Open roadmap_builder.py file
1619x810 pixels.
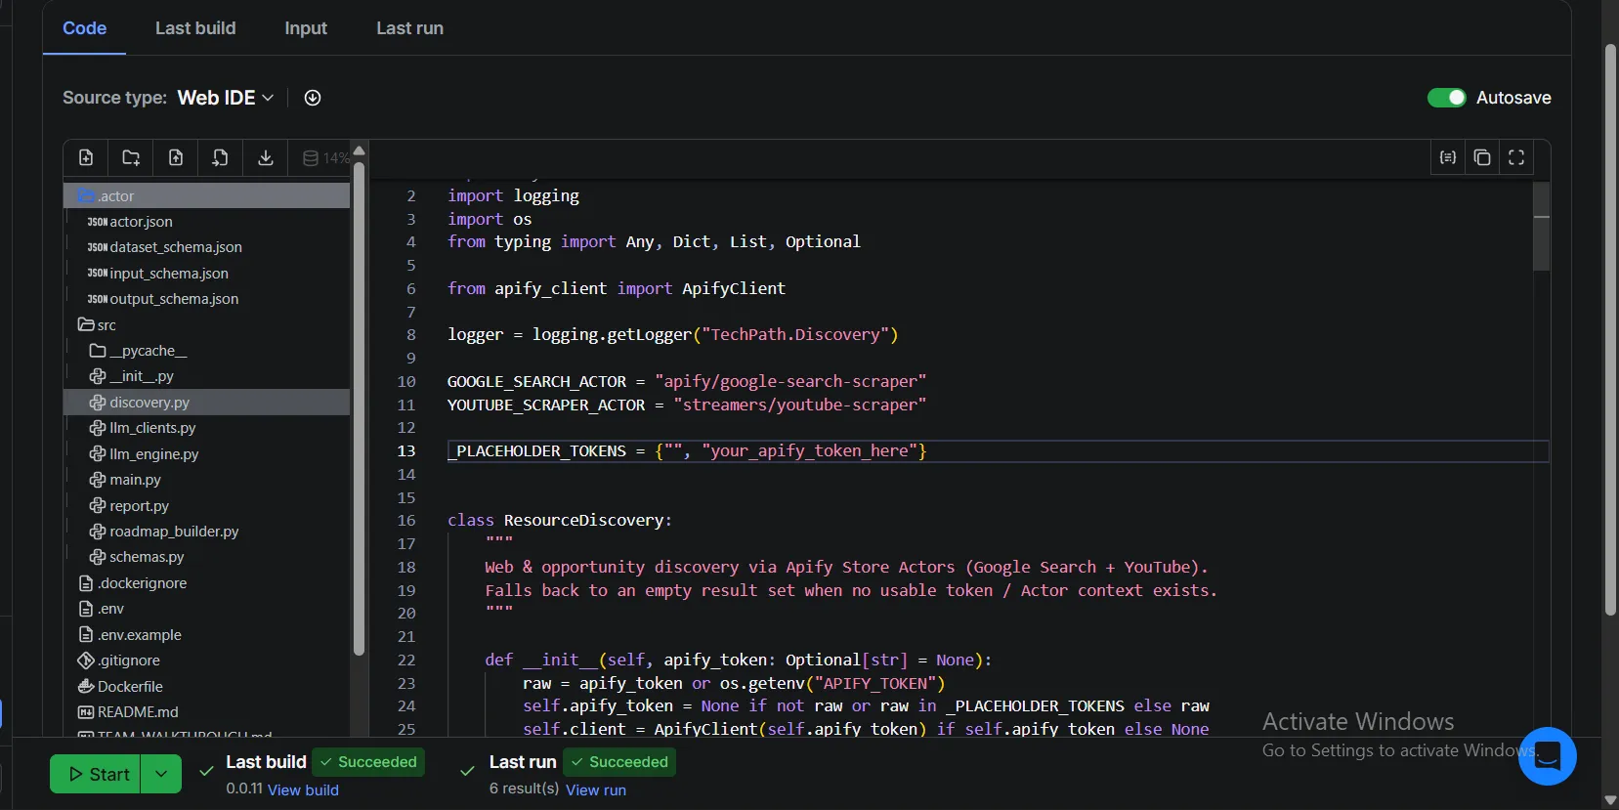[x=207, y=532]
